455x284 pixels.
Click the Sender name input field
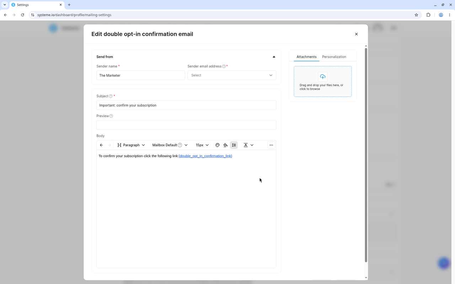(x=141, y=75)
